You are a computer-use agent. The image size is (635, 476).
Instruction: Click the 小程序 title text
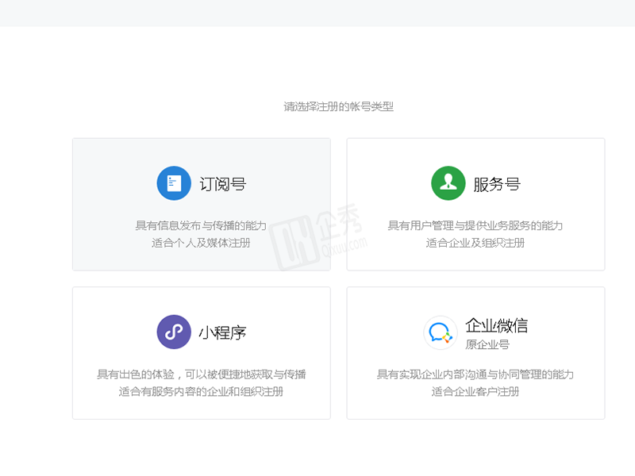tap(224, 331)
